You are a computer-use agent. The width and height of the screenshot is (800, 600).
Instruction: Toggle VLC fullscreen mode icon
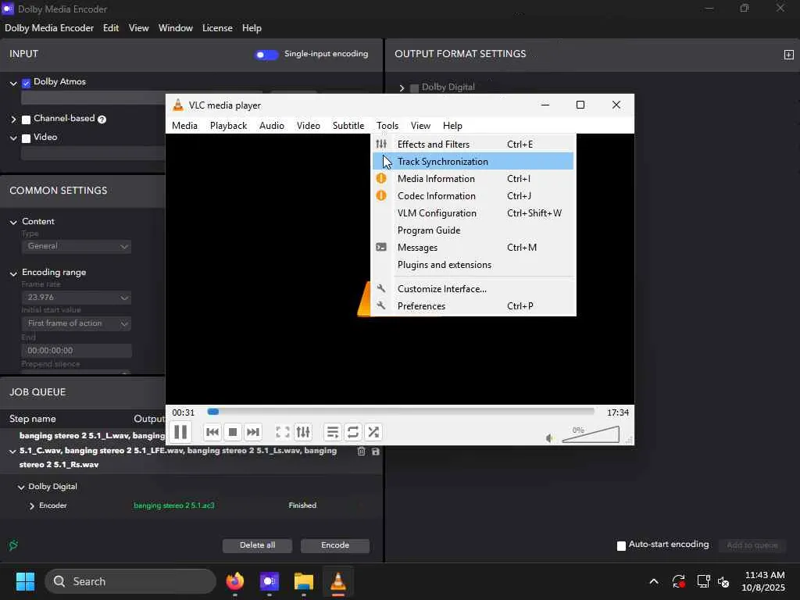[283, 432]
